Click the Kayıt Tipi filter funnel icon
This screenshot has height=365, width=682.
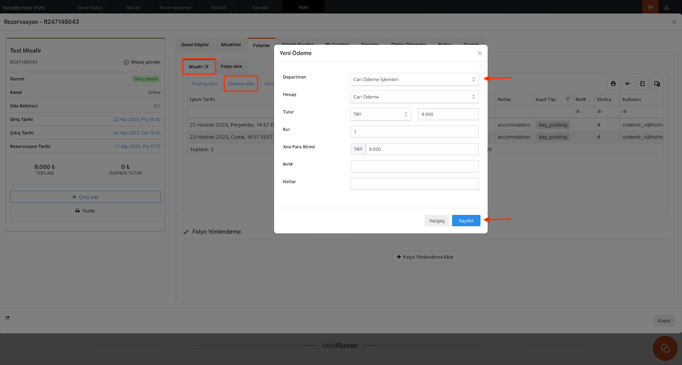pyautogui.click(x=567, y=100)
